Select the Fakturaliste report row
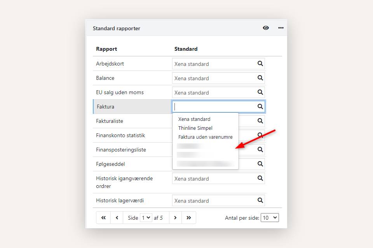The width and height of the screenshot is (373, 248). pyautogui.click(x=110, y=121)
